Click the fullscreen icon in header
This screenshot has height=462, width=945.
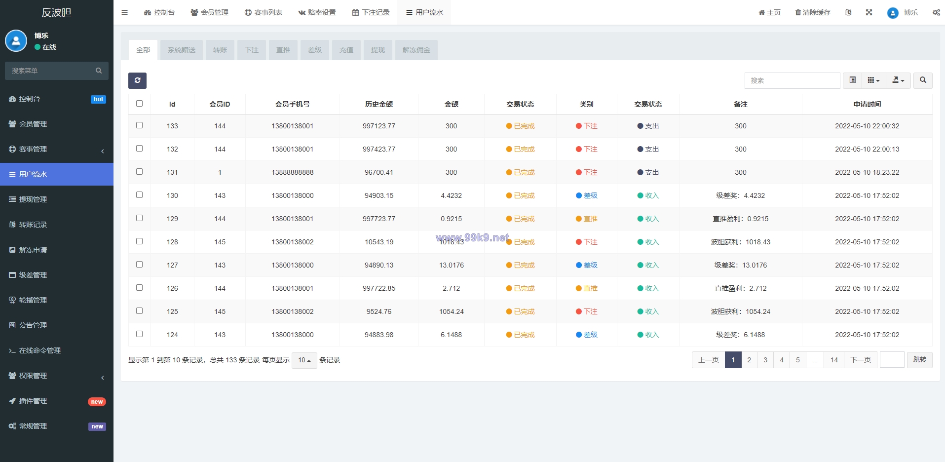click(x=869, y=12)
